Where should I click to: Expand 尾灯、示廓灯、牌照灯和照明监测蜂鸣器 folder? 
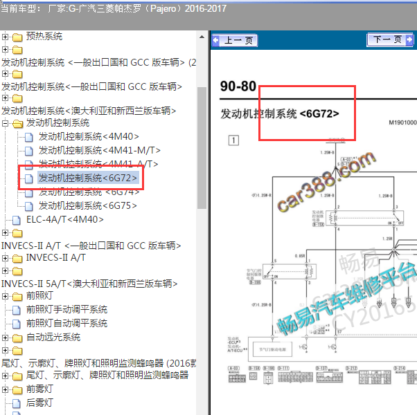[x=5, y=376]
